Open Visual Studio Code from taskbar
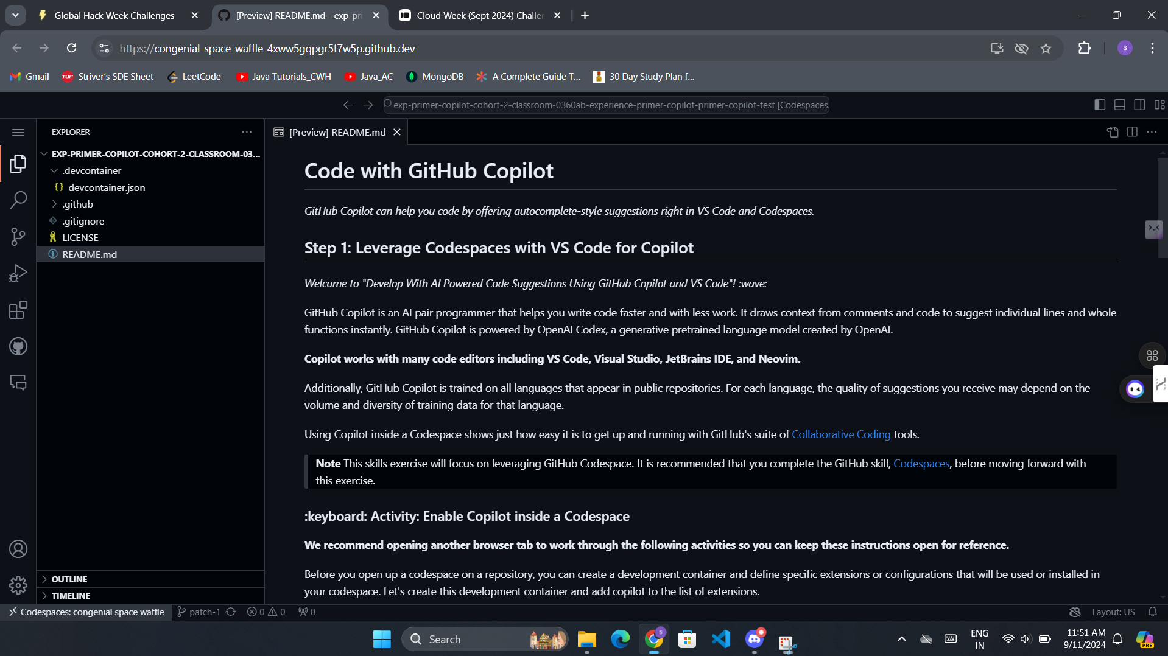 point(721,639)
